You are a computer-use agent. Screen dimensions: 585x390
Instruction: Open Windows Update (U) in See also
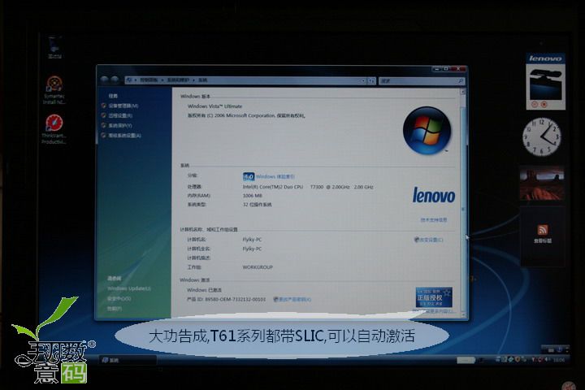point(129,288)
